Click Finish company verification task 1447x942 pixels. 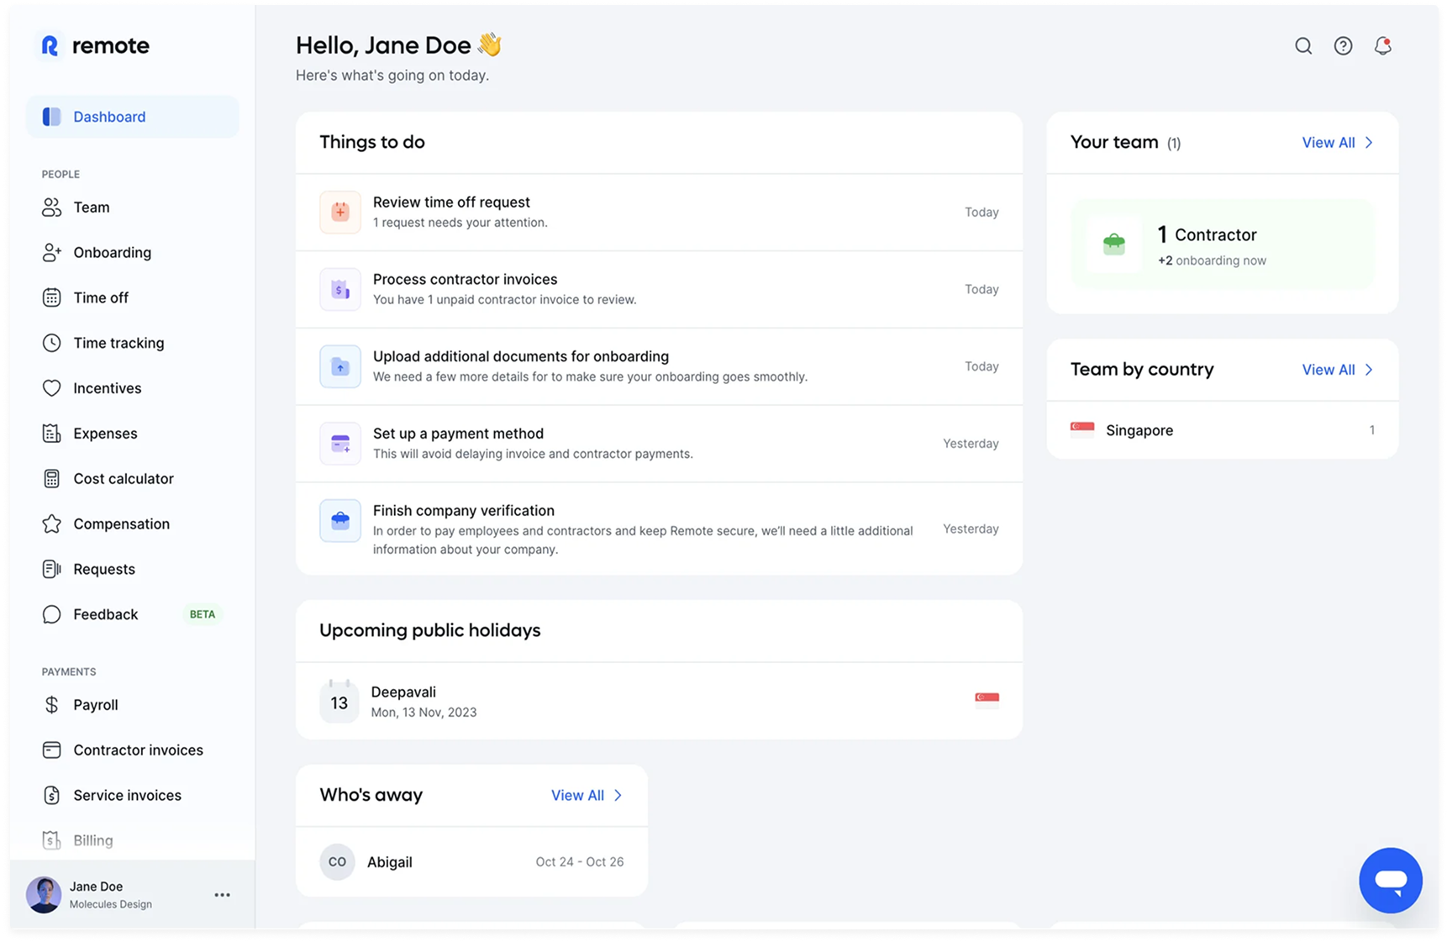coord(463,511)
